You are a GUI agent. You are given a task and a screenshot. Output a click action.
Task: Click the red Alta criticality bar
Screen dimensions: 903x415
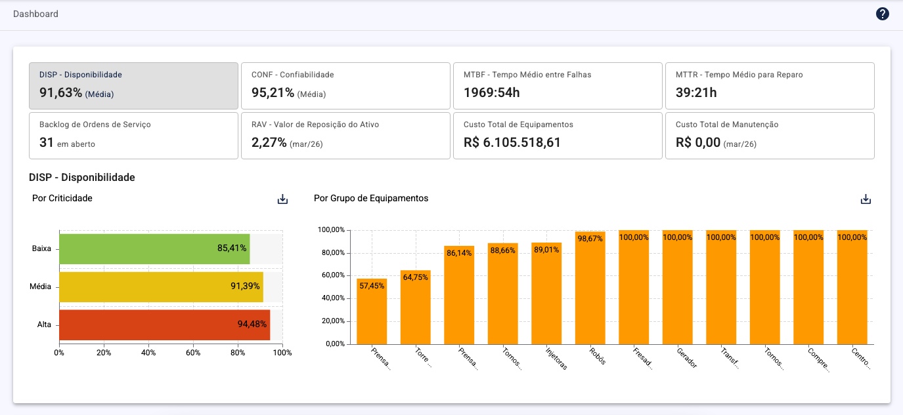click(164, 325)
